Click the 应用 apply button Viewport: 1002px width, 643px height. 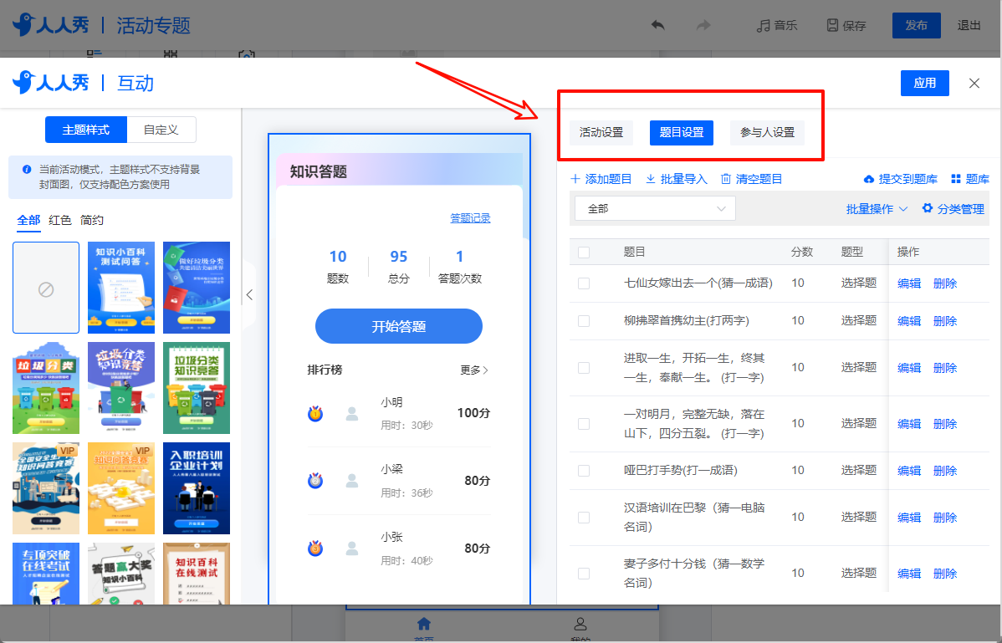tap(925, 83)
